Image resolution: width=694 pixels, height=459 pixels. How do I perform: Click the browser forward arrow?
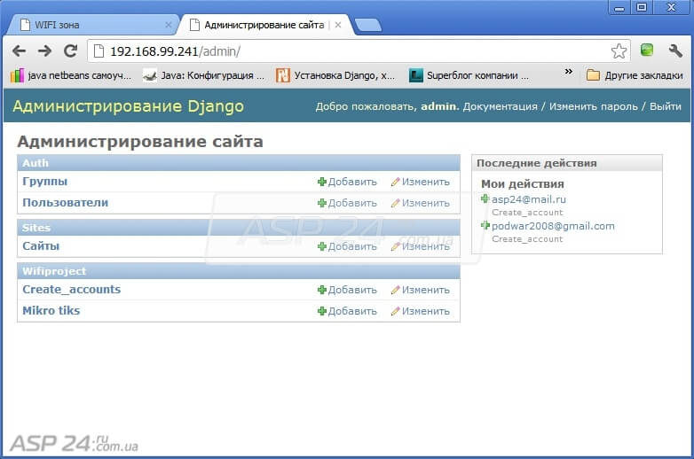pyautogui.click(x=44, y=51)
